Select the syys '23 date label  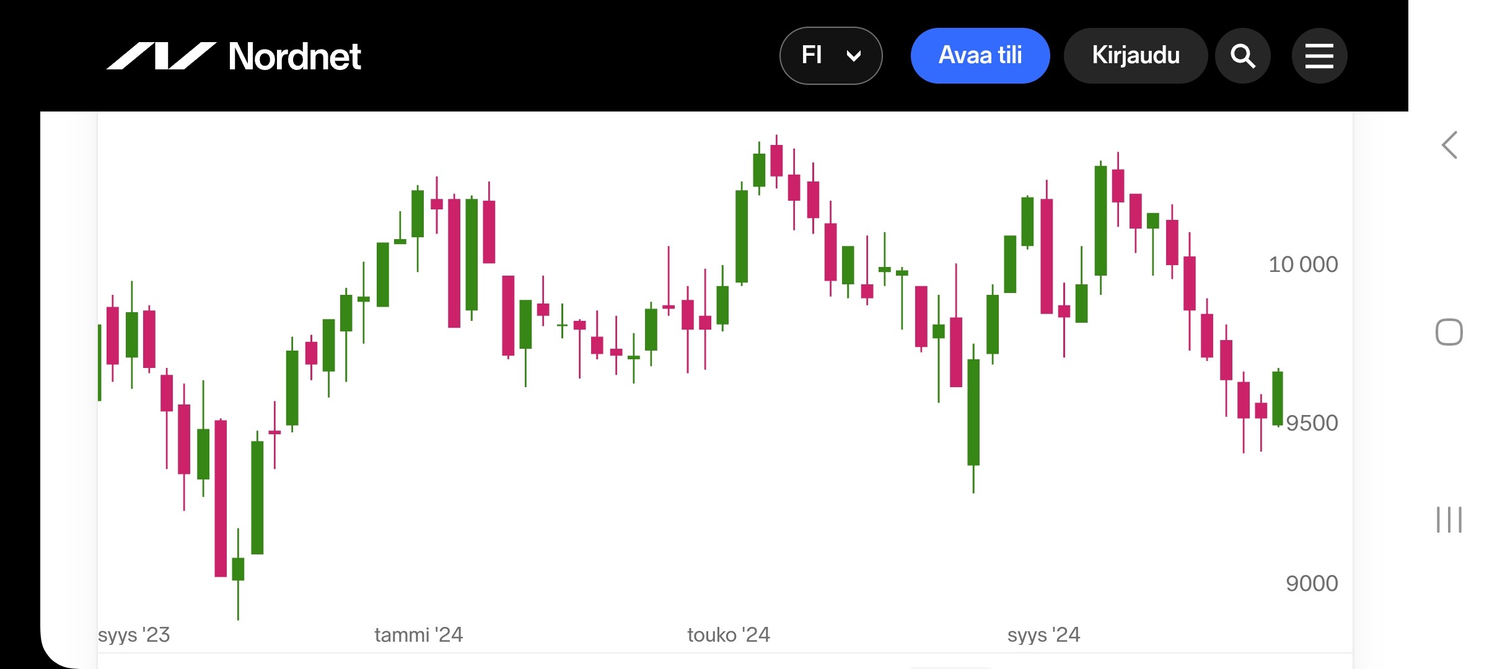coord(134,635)
